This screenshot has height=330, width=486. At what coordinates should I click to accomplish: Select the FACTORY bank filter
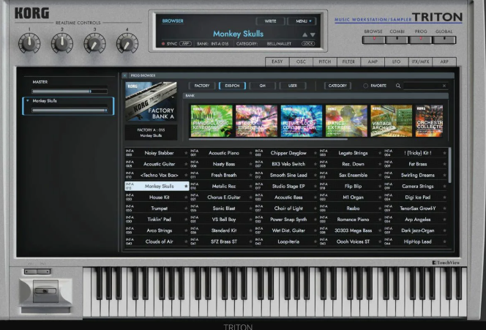tap(202, 86)
